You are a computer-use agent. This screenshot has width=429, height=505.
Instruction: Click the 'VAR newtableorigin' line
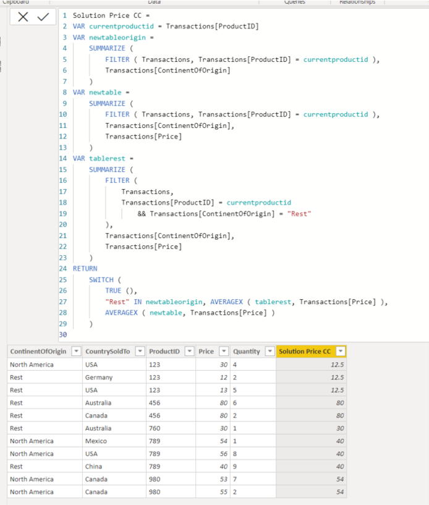[x=113, y=37]
